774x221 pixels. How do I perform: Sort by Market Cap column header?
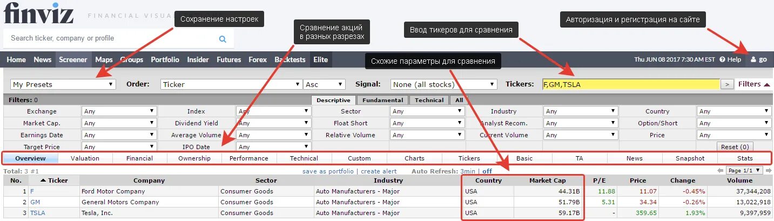click(548, 180)
